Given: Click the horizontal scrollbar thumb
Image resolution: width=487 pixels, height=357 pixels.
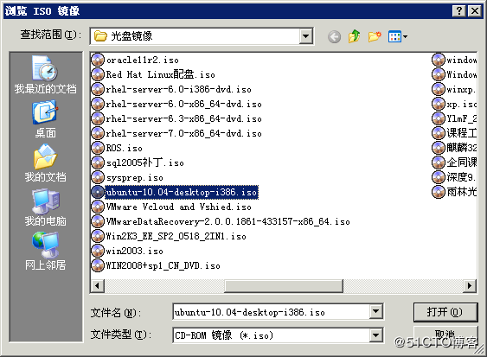Looking at the screenshot, I should (284, 285).
